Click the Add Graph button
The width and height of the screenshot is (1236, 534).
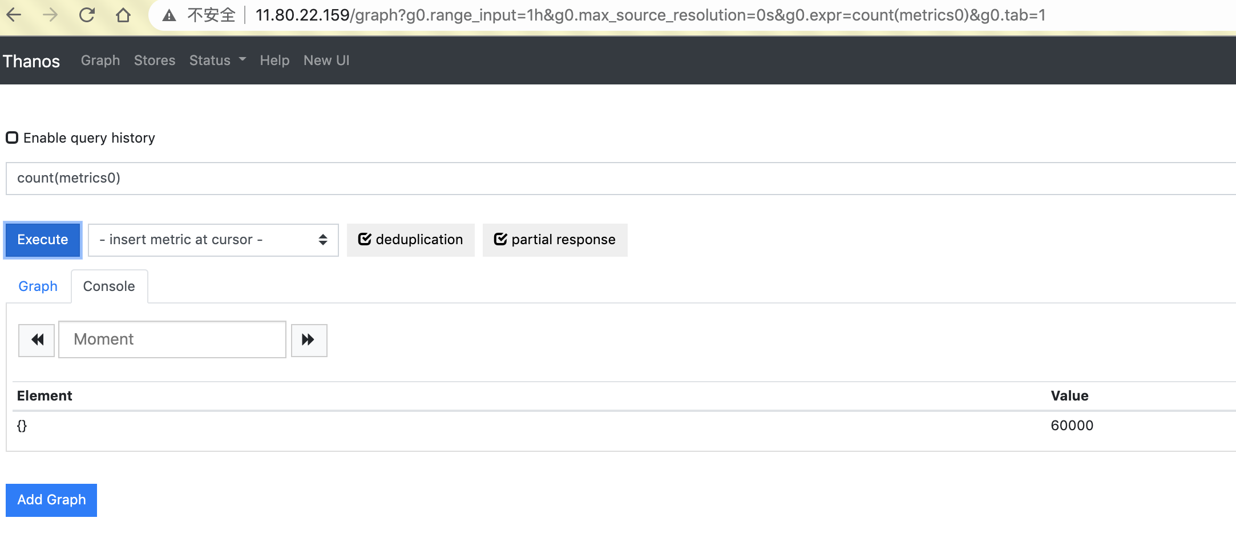click(x=51, y=500)
